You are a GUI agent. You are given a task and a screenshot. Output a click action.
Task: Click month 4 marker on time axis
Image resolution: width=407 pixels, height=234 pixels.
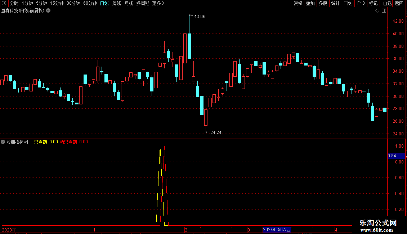336,230
